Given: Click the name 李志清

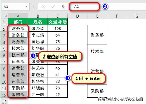Looking at the screenshot, I should point(38,35).
